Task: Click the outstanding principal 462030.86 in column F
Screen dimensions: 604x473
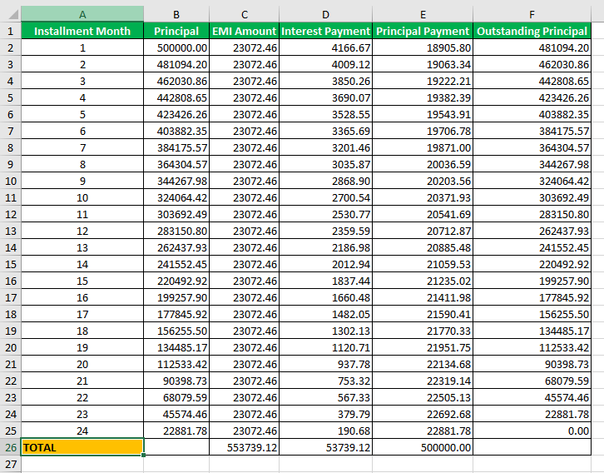Action: (x=532, y=64)
